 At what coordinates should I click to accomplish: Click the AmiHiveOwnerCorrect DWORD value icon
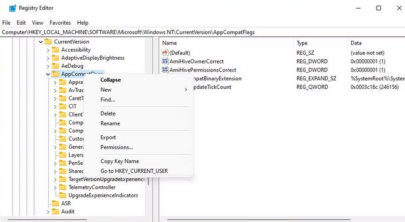click(165, 61)
